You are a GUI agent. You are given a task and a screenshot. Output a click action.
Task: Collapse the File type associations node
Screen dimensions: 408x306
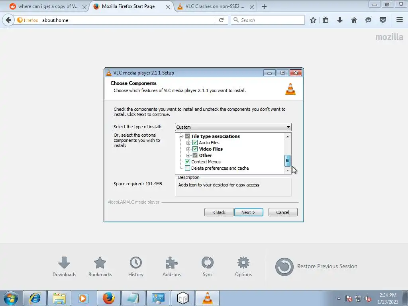pos(180,136)
